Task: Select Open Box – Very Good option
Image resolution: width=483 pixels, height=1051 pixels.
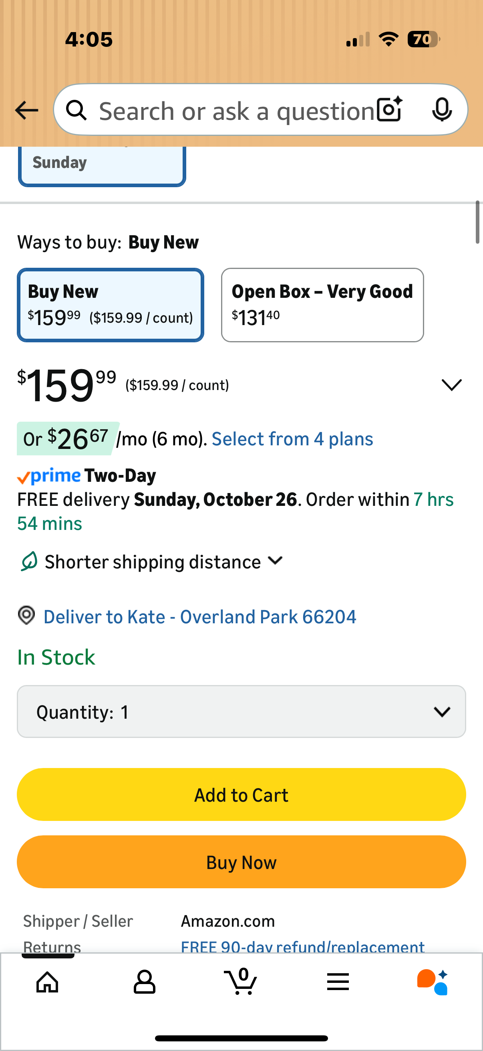Action: (322, 305)
